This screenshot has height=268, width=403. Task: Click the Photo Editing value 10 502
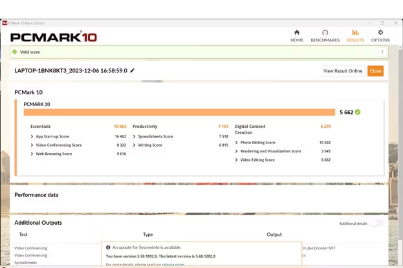[x=325, y=143]
